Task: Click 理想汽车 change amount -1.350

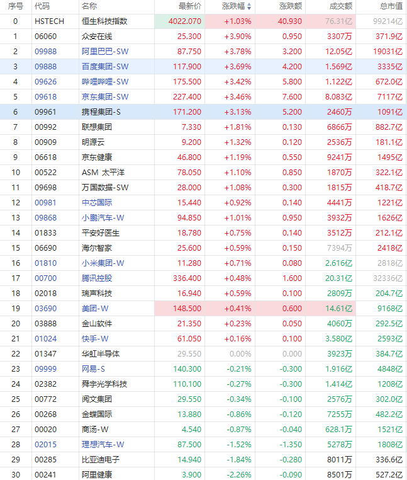Action: [x=291, y=445]
